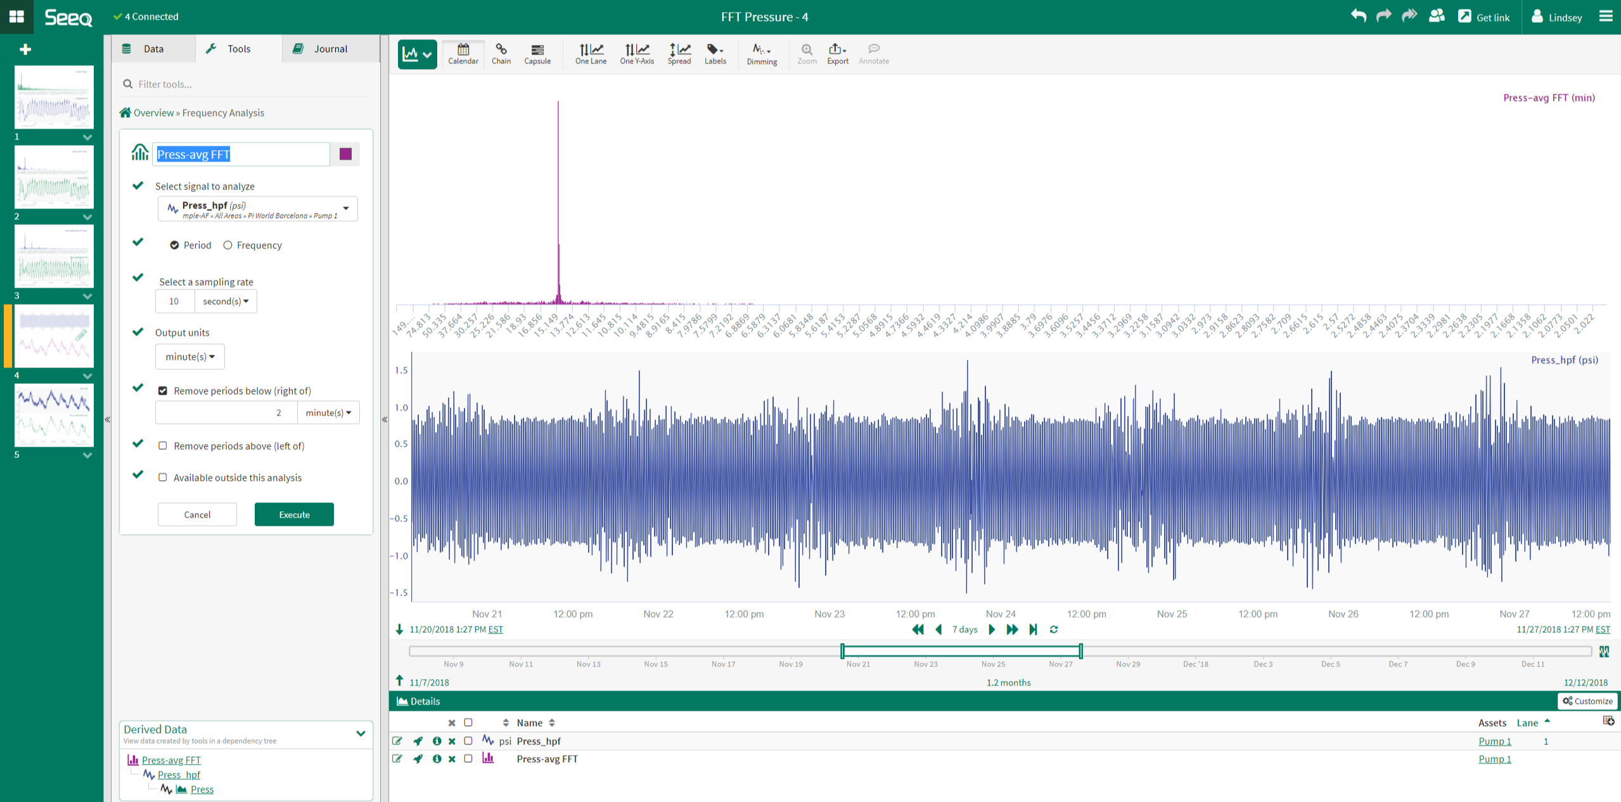The width and height of the screenshot is (1621, 802).
Task: Open sampling rate second(s) dropdown
Action: click(225, 301)
